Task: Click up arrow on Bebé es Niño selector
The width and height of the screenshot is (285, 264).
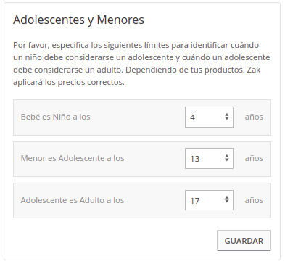Action: pos(227,115)
